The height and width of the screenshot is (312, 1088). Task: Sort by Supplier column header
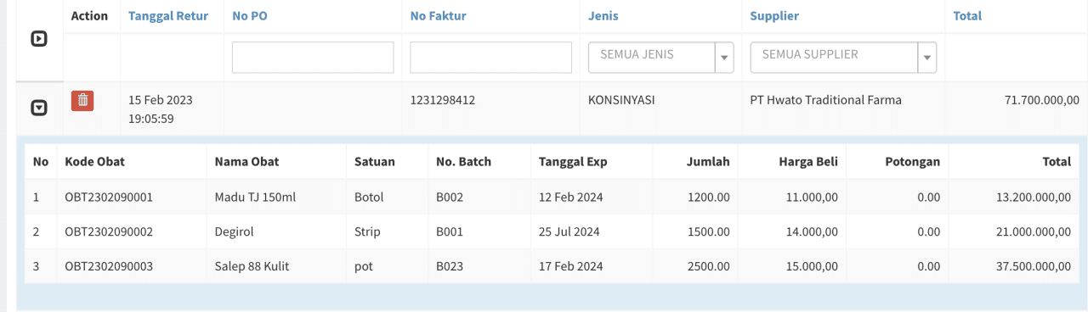point(774,16)
